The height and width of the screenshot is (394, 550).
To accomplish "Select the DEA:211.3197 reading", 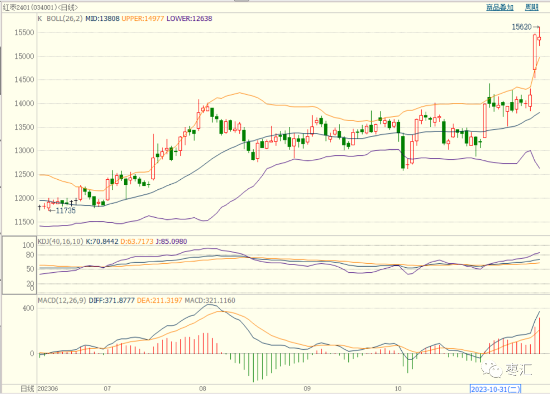I will coord(159,300).
